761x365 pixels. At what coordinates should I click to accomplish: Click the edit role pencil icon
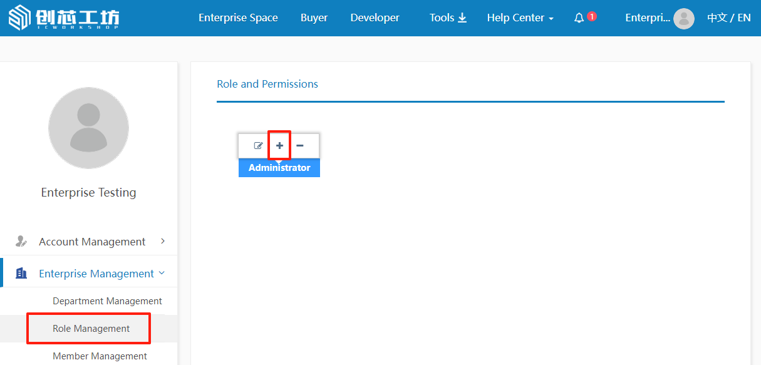[258, 146]
